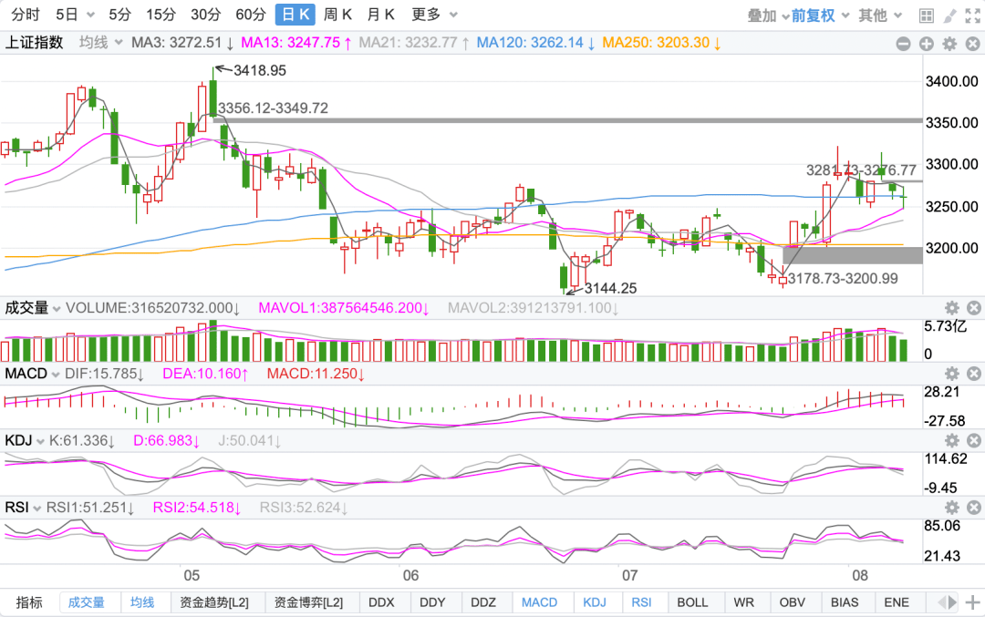Enable the DDZ indicator
This screenshot has height=617, width=985.
tap(483, 602)
